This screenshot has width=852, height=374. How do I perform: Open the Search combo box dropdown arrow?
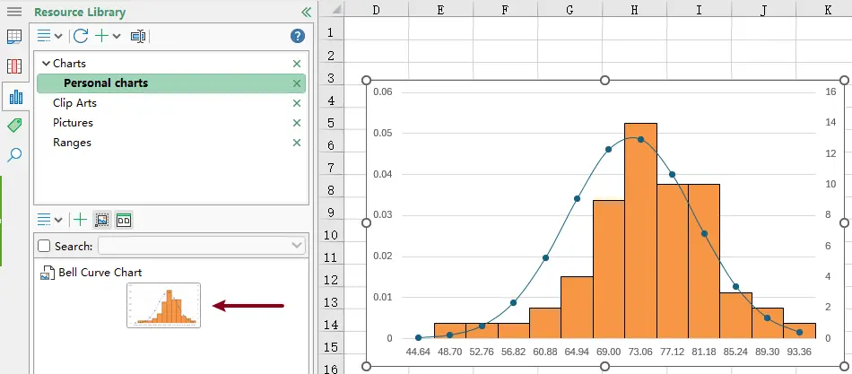tap(297, 246)
